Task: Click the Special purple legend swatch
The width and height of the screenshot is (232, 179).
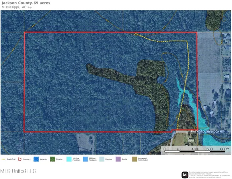Action: pos(118,159)
